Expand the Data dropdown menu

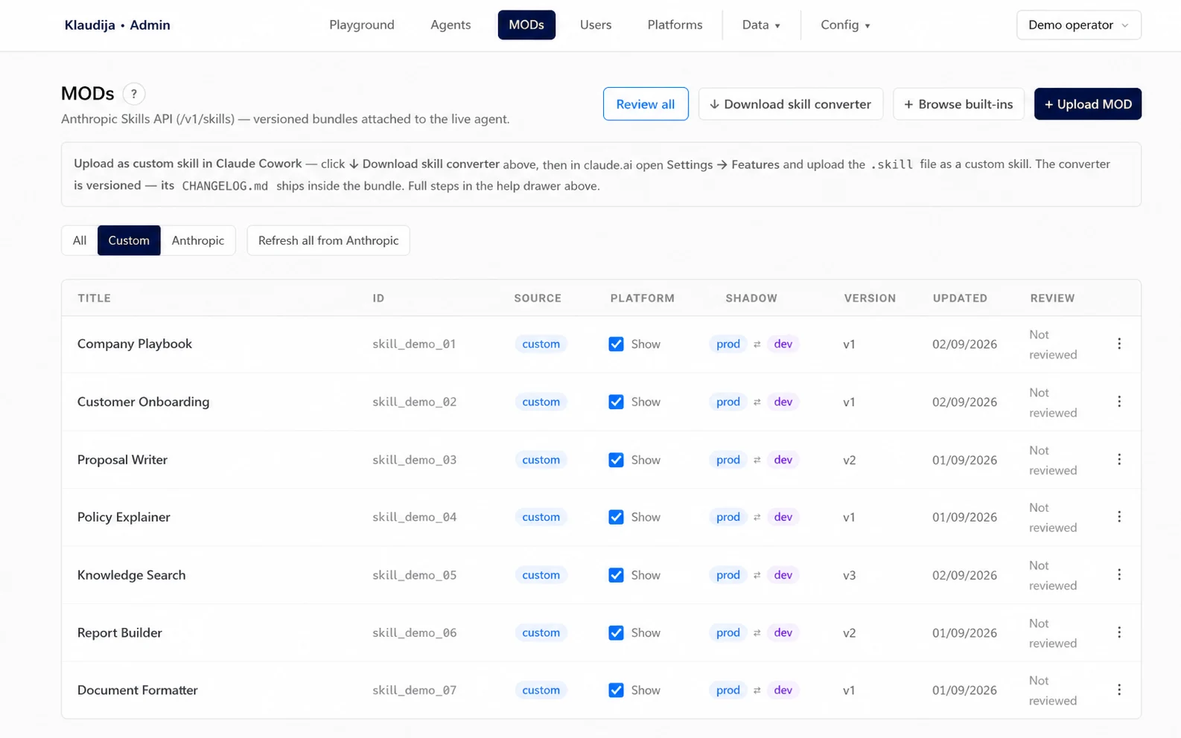761,25
